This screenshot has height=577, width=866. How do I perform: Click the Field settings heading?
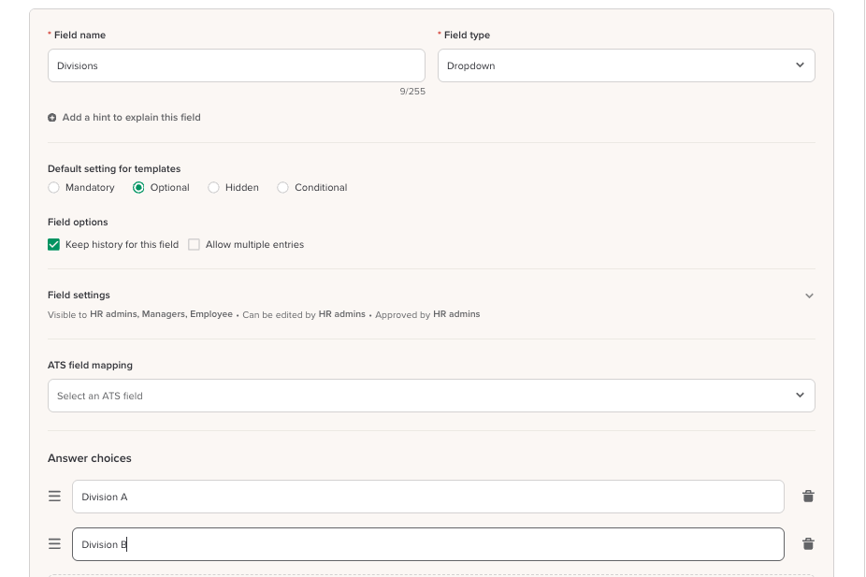(79, 296)
